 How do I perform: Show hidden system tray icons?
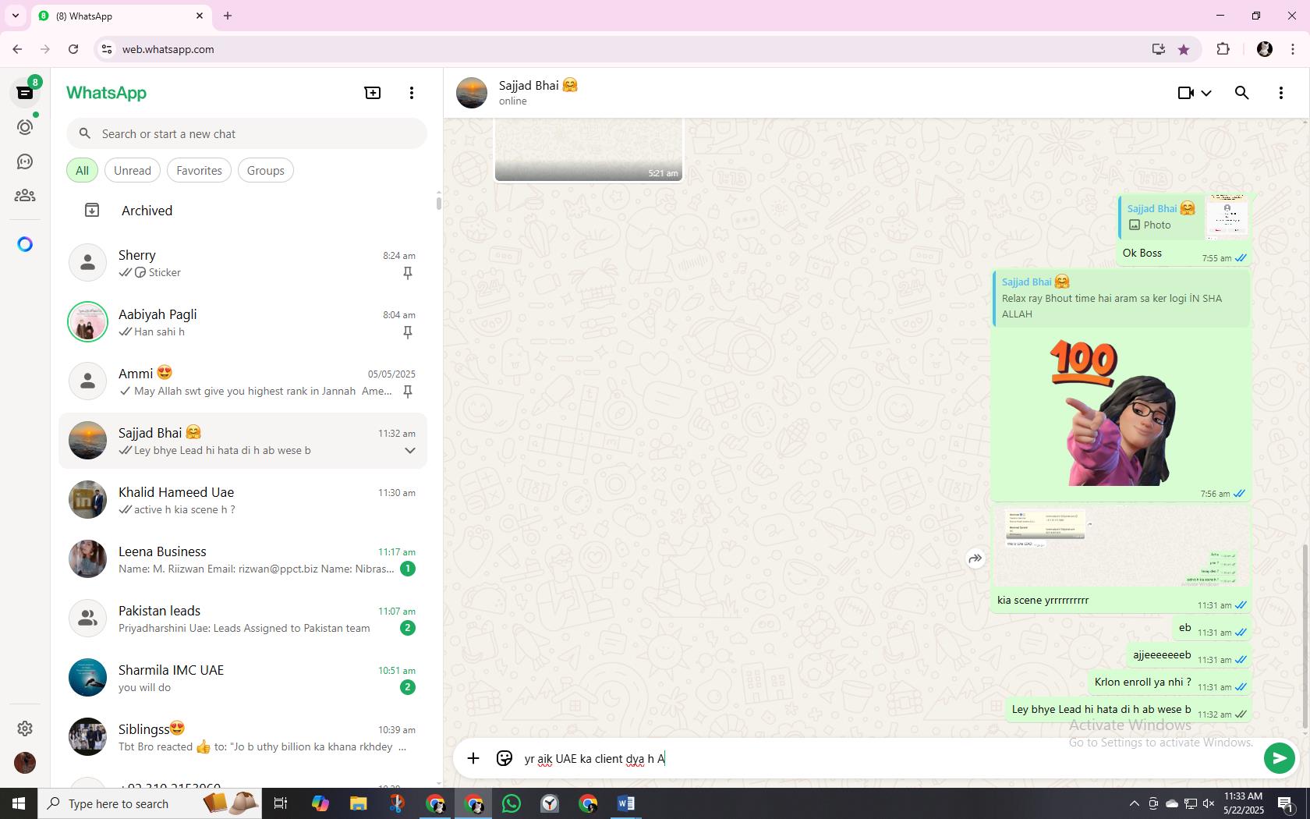pos(1134,803)
